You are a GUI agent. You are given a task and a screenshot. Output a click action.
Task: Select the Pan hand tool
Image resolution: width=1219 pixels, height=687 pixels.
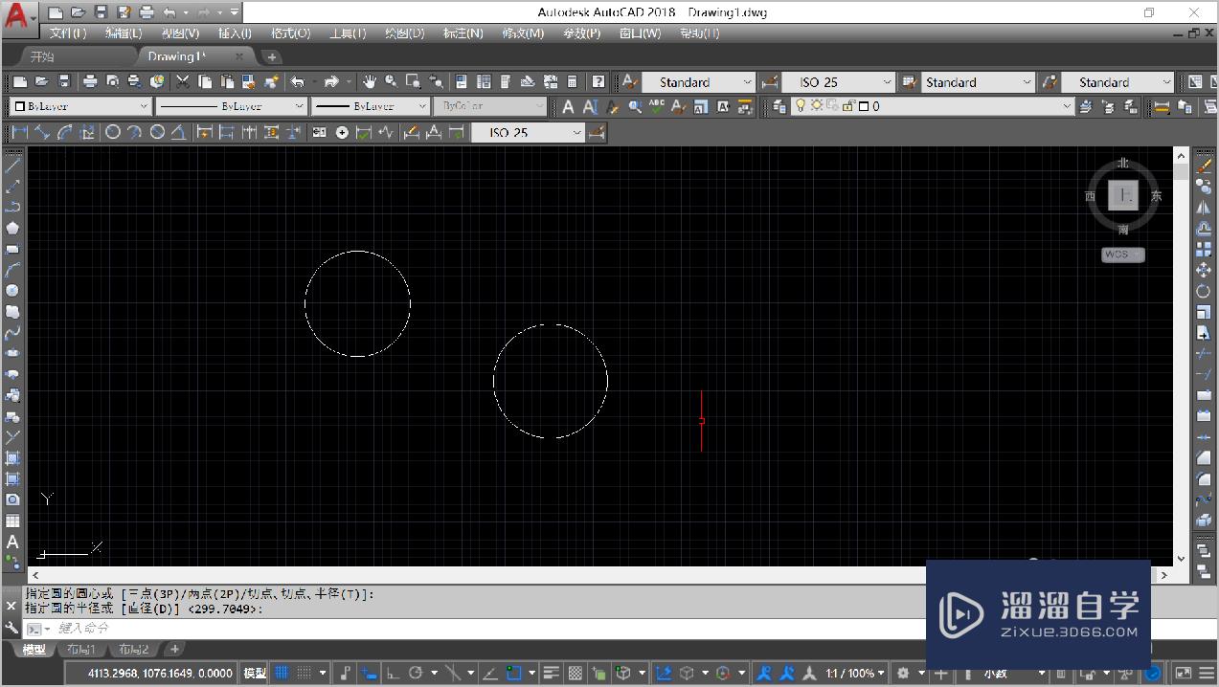click(369, 82)
